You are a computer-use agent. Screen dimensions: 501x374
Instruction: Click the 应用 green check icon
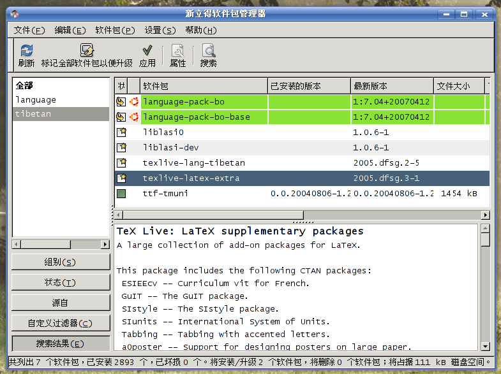(147, 50)
